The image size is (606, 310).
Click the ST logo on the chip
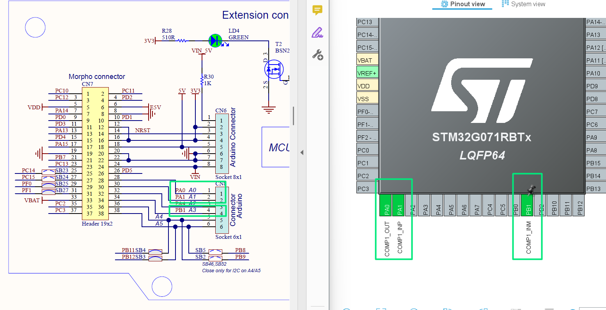click(x=482, y=91)
